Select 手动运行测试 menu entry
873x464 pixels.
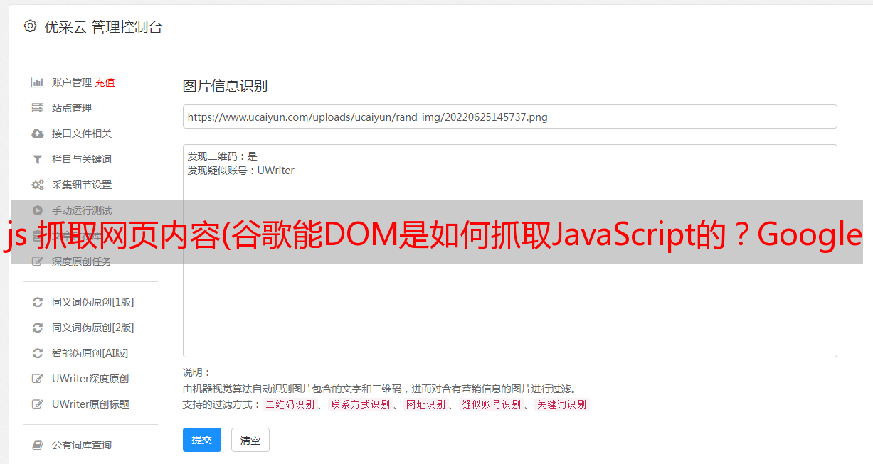[82, 210]
